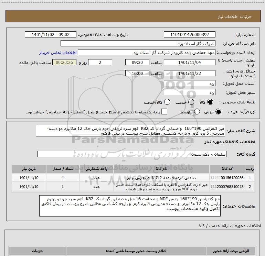The image size is (265, 256).
Task: Click کد کالا column header
Action: pyautogui.click(x=227, y=169)
